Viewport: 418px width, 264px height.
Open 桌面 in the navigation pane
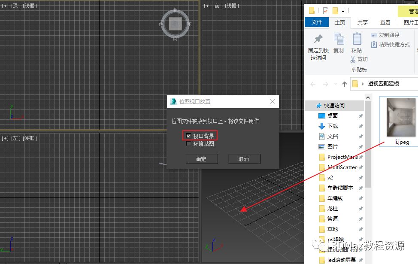[333, 116]
